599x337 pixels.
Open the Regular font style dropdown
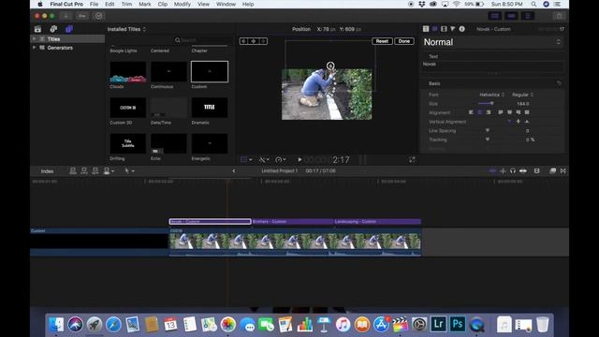tap(522, 95)
